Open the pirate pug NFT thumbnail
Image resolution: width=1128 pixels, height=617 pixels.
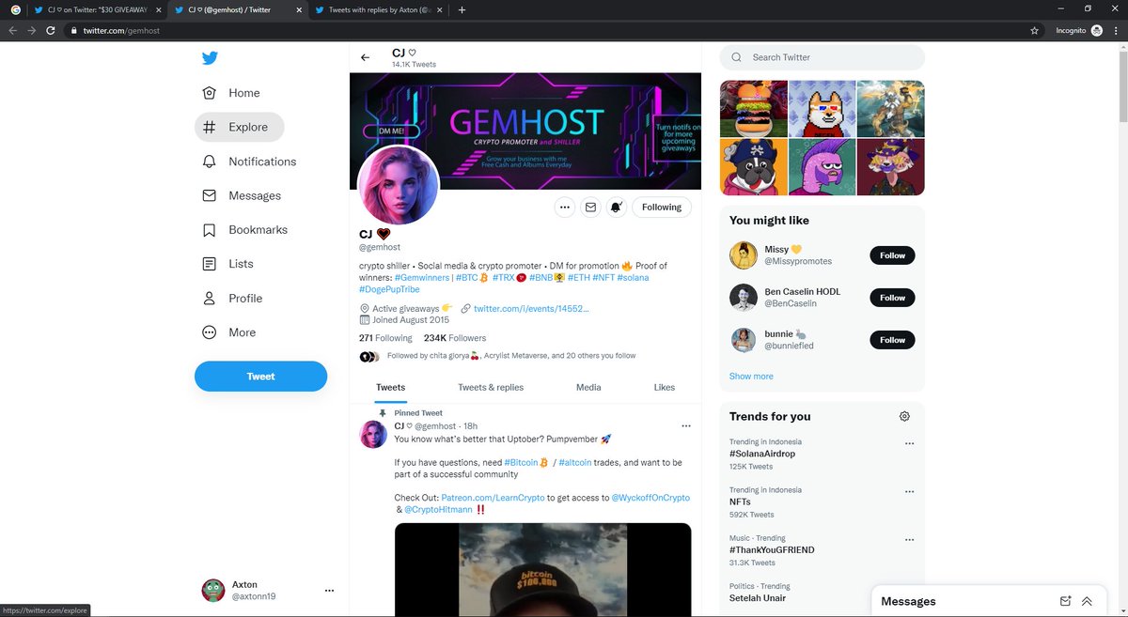click(x=754, y=167)
